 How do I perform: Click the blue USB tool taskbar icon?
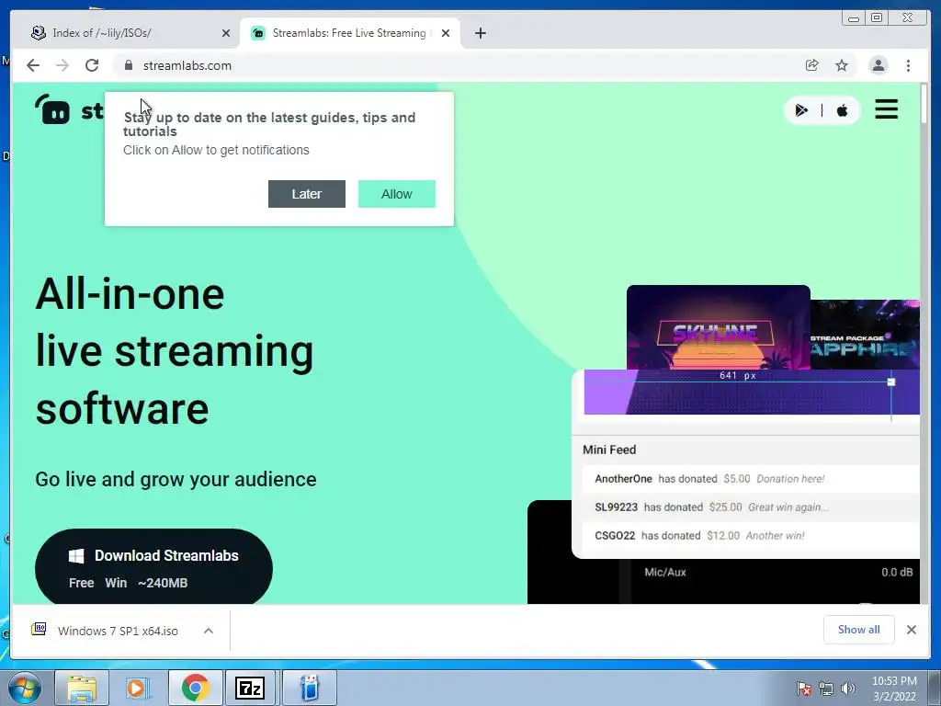tap(309, 688)
